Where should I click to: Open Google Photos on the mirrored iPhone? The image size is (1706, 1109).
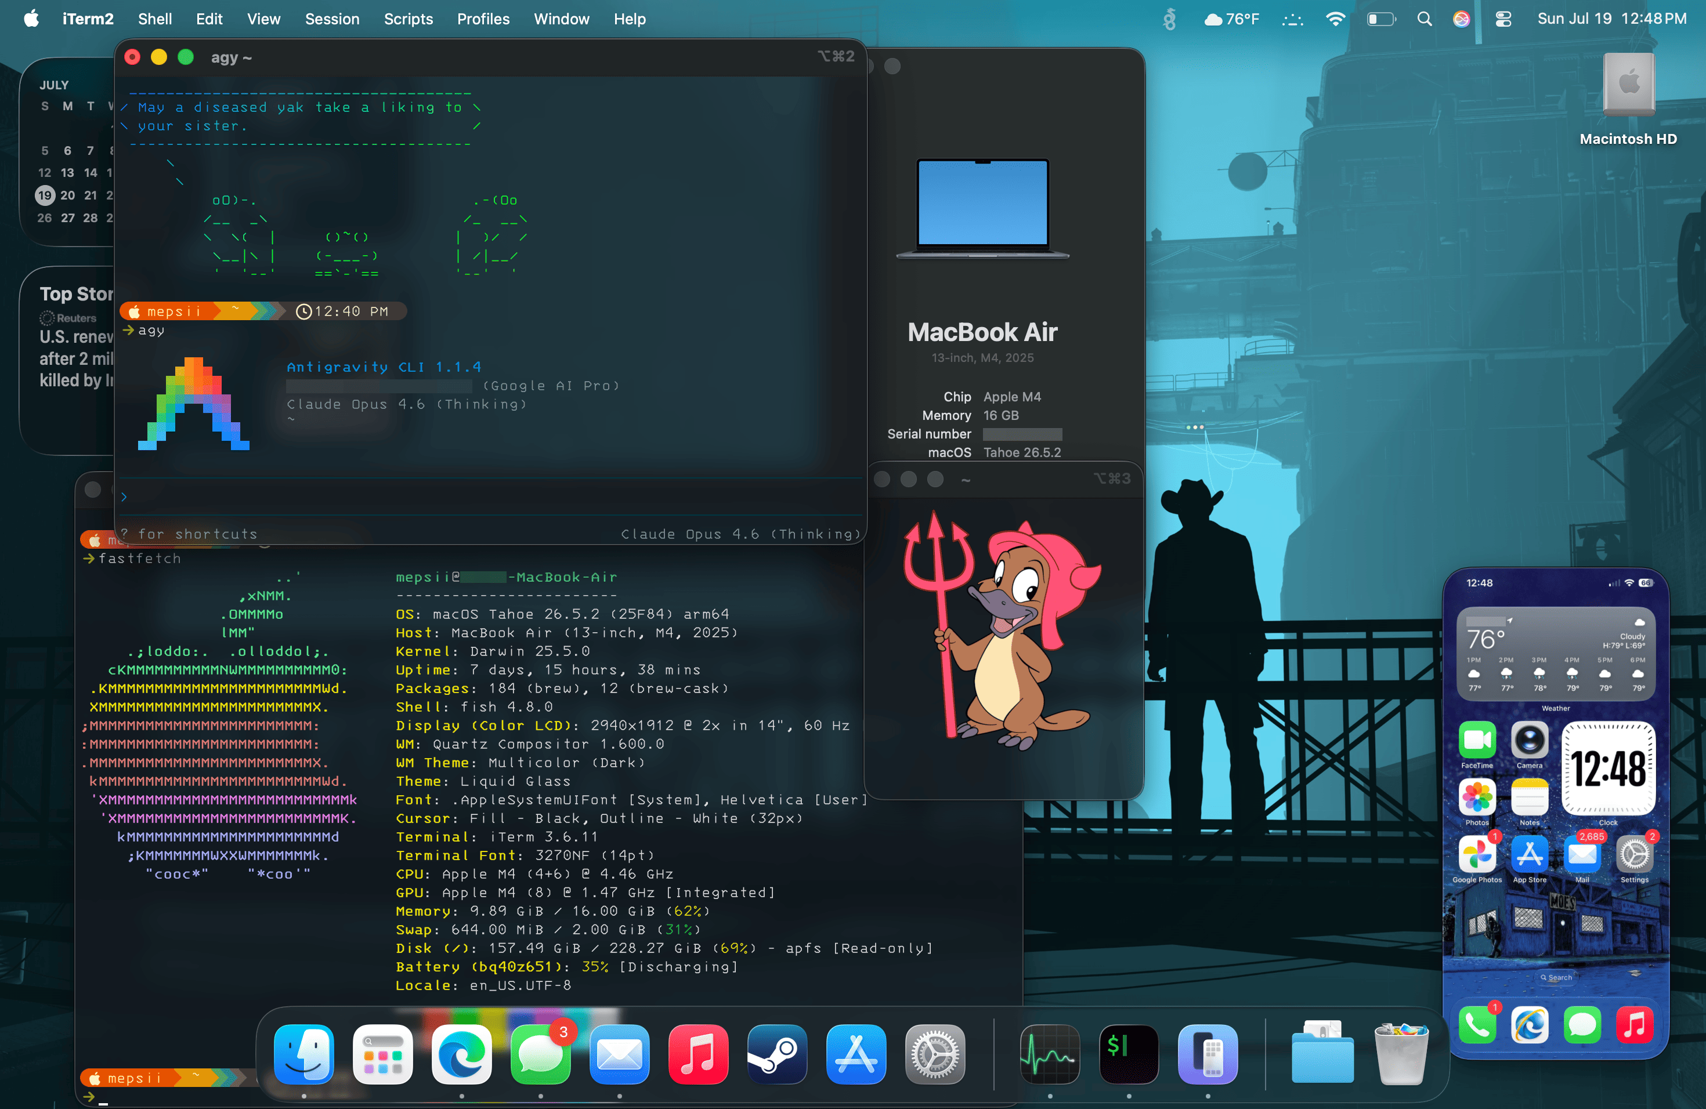tap(1477, 854)
